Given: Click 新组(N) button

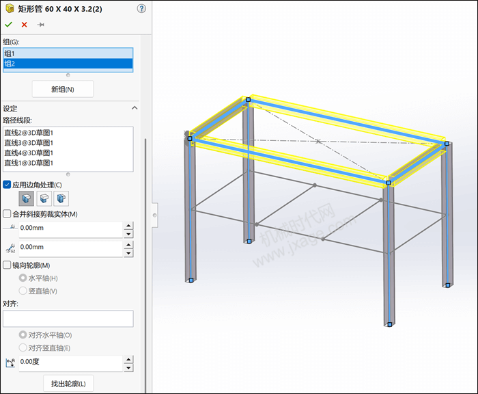Looking at the screenshot, I should pyautogui.click(x=63, y=89).
